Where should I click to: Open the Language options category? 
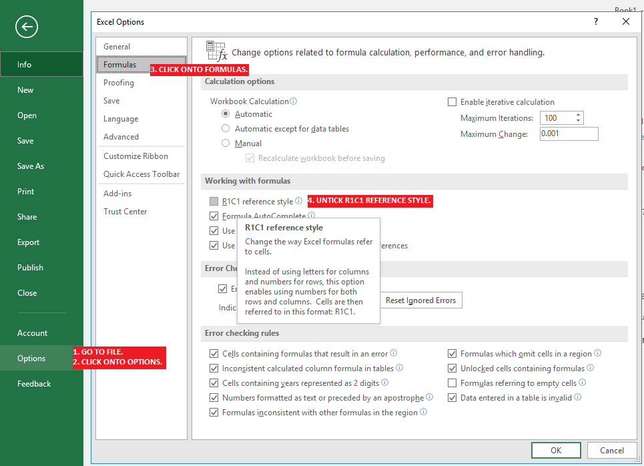(x=141, y=119)
